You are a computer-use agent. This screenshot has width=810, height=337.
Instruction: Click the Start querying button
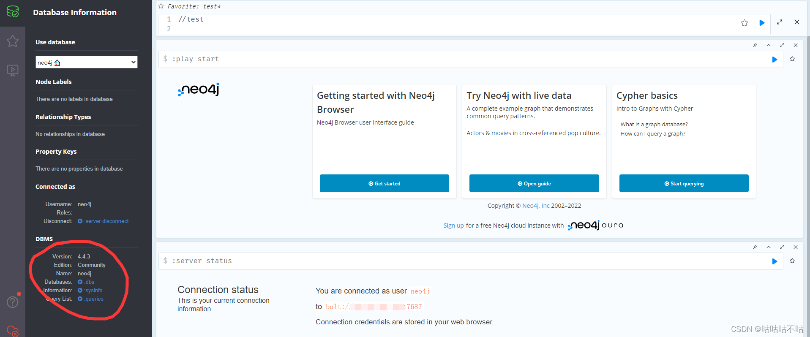click(x=684, y=183)
